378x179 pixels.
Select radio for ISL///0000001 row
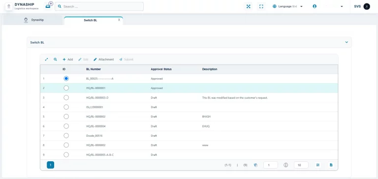66,107
